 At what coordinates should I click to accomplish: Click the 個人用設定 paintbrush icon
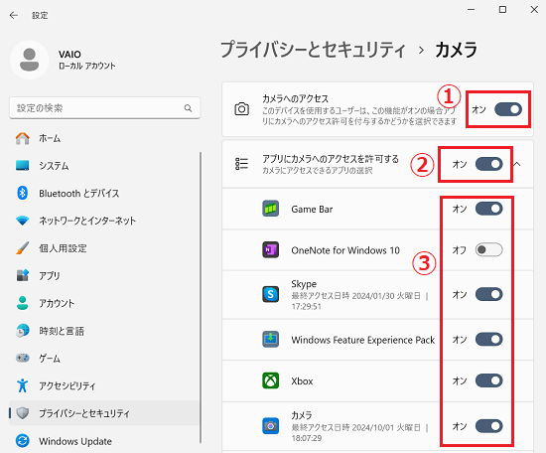(23, 248)
